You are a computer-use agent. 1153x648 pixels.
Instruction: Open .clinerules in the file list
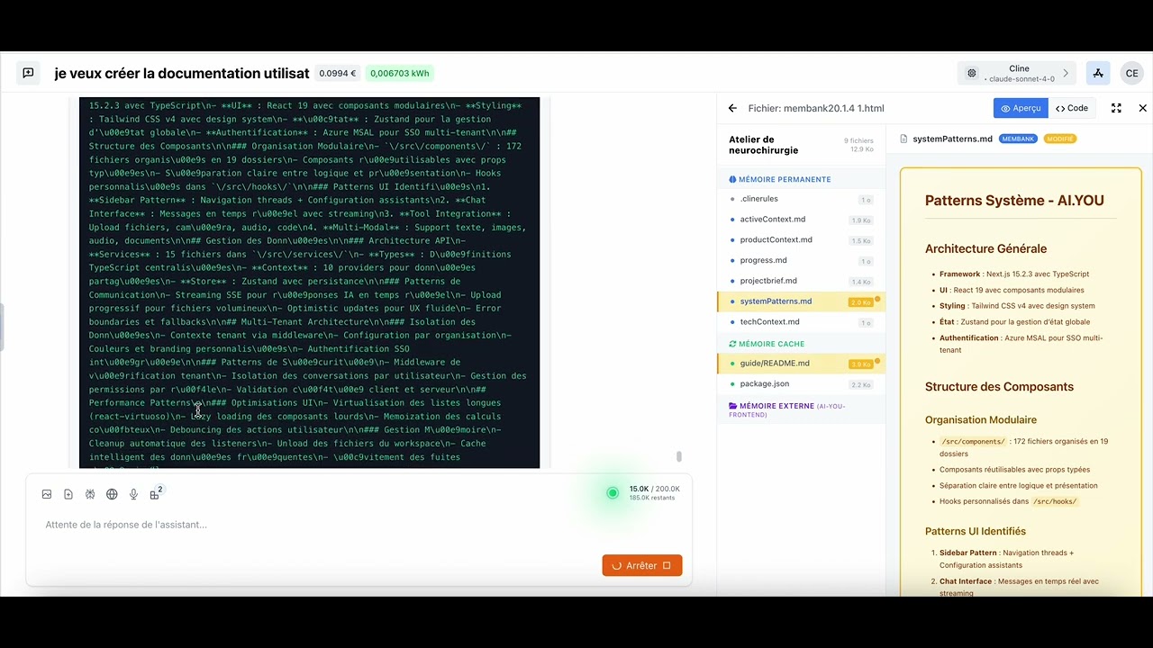(801, 199)
